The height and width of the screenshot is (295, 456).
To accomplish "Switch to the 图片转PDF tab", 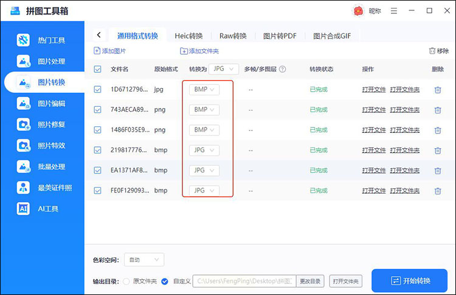I will coord(280,36).
